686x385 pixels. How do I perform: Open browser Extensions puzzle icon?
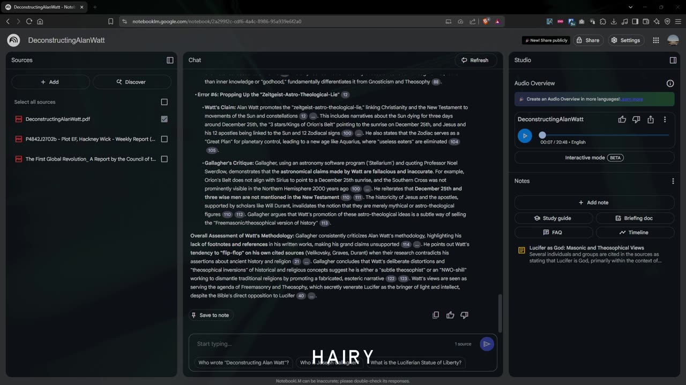tap(603, 21)
